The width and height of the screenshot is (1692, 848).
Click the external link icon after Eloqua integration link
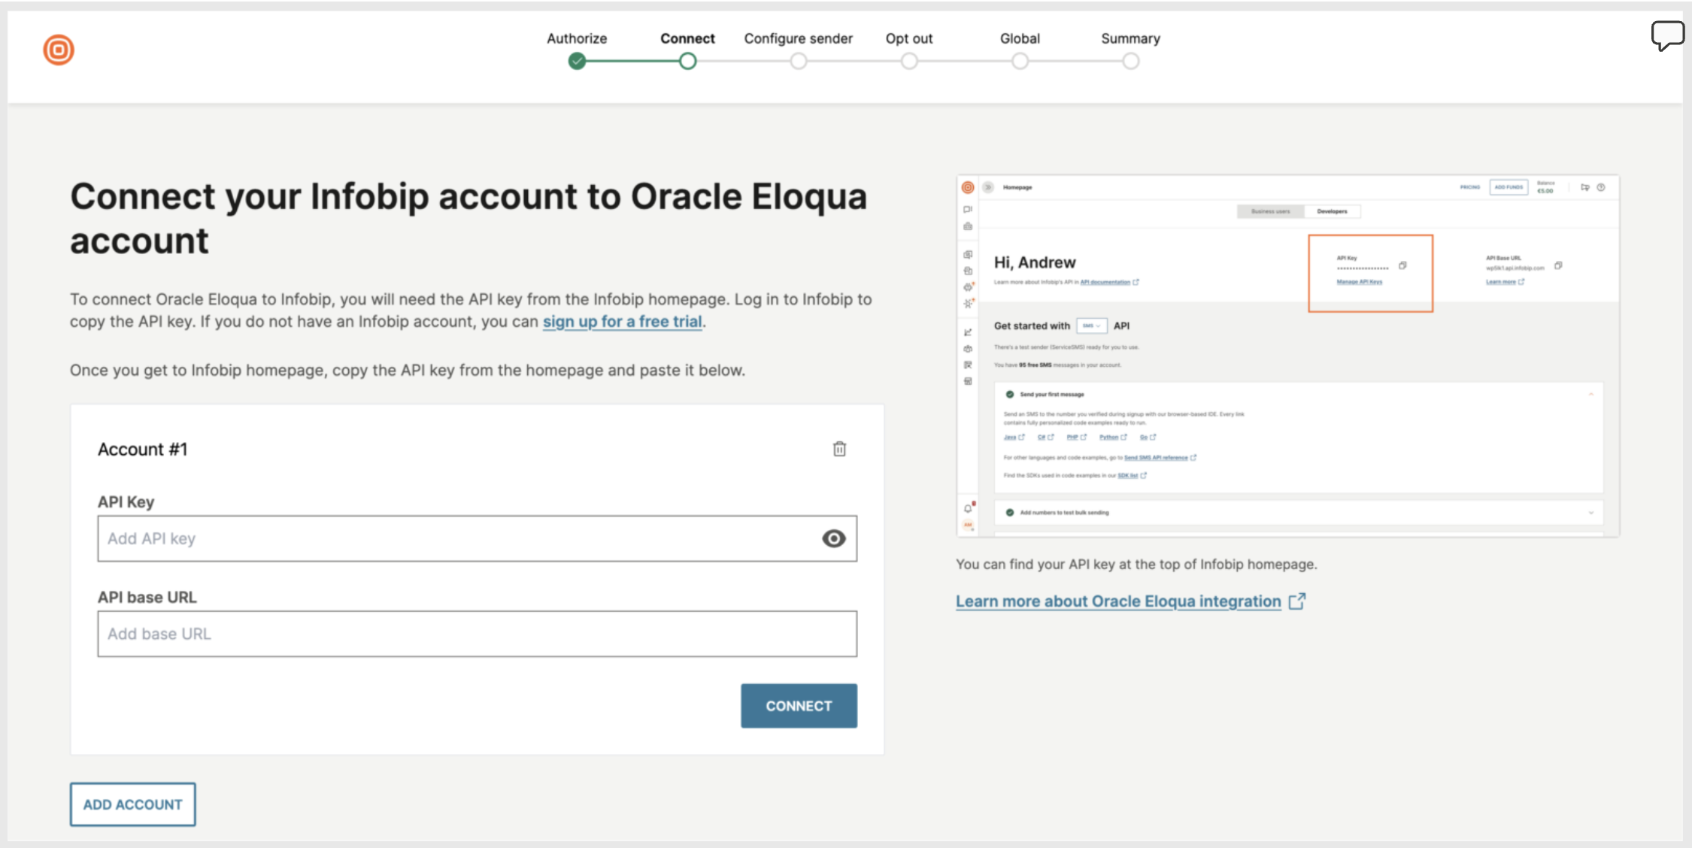point(1297,601)
